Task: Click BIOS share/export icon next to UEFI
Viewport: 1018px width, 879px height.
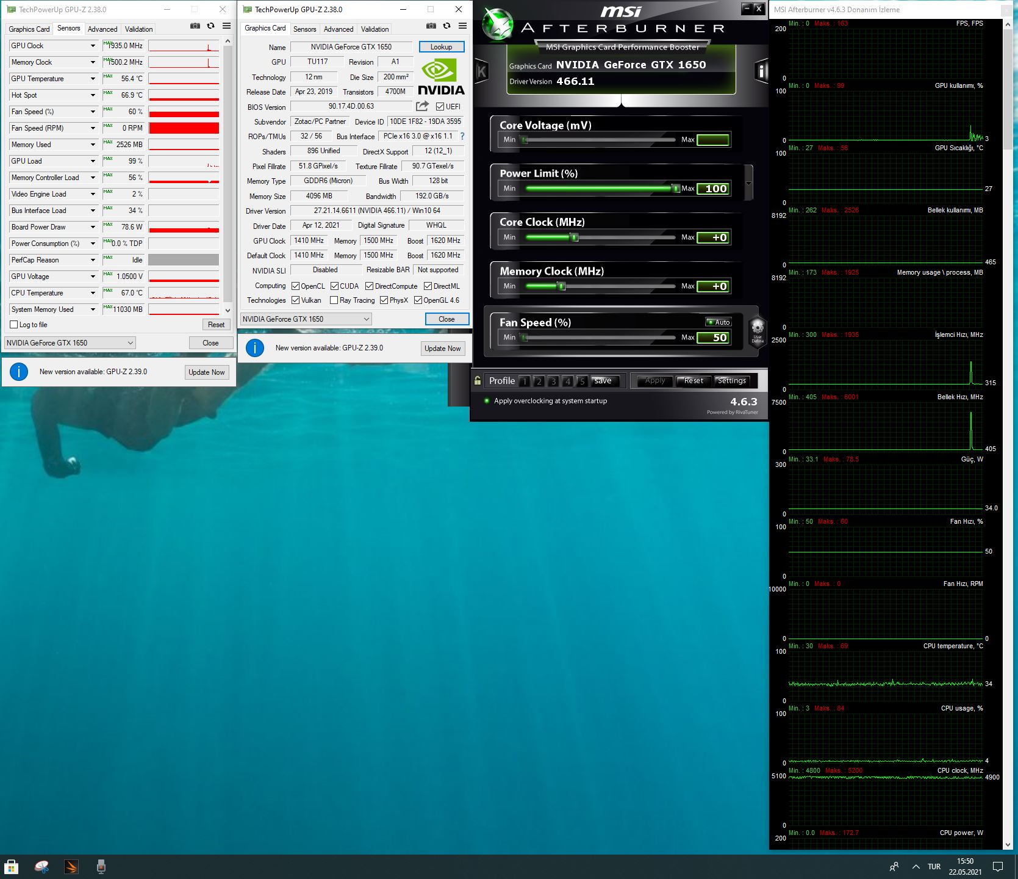Action: click(422, 106)
